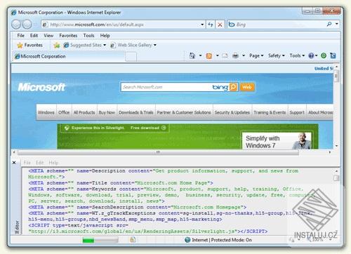The height and width of the screenshot is (254, 351).
Task: Open the Safety command menu
Action: click(x=277, y=55)
